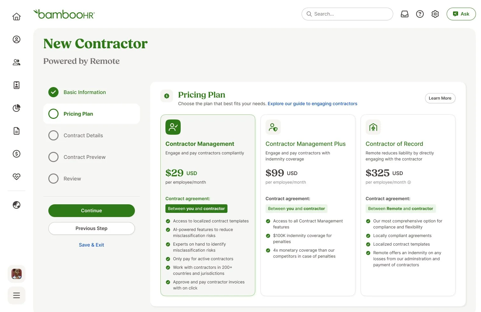Click the Contractor Management person-check icon
Screen dimensions: 481x312
point(173,127)
